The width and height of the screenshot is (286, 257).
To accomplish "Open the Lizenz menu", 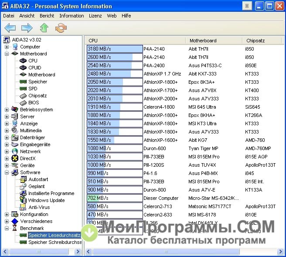I will pyautogui.click(x=95, y=16).
